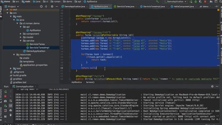This screenshot has height=125, width=222.
Task: Expand the test folder
Action: pos(11,68)
